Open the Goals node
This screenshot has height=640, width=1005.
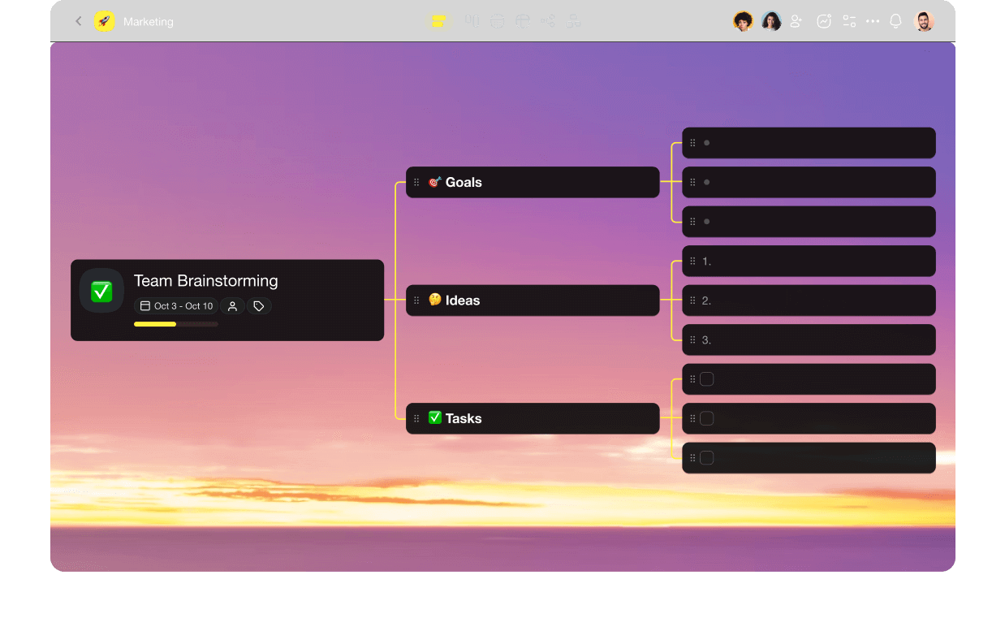(x=533, y=182)
